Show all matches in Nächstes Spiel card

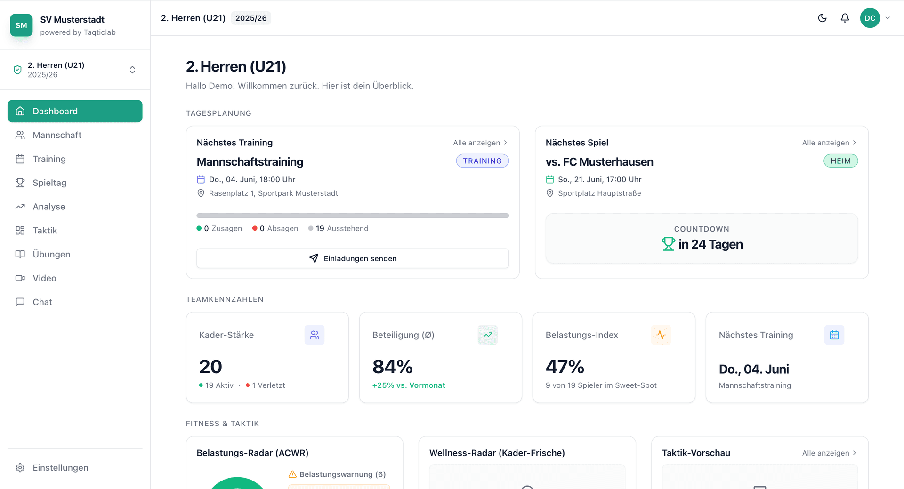coord(829,143)
